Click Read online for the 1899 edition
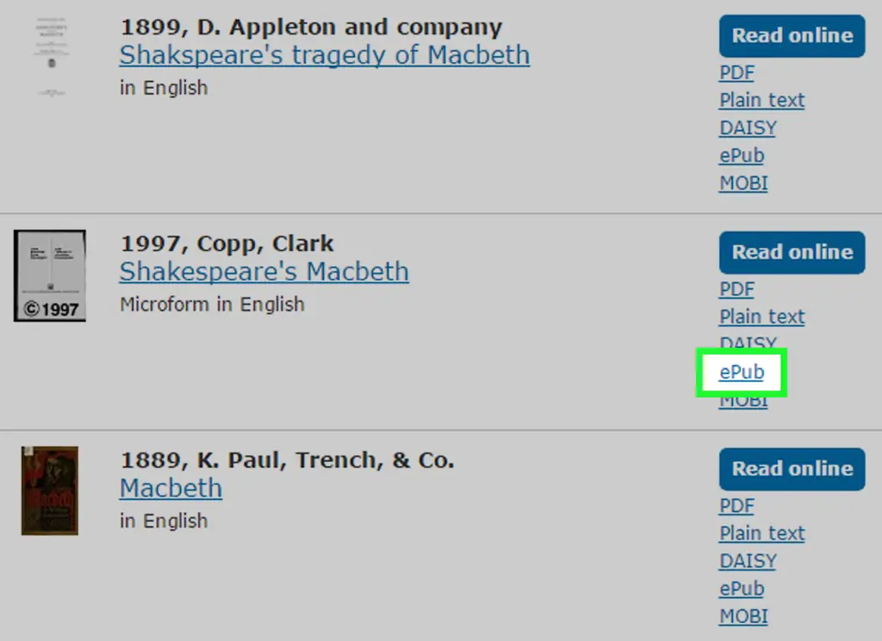 click(x=792, y=36)
